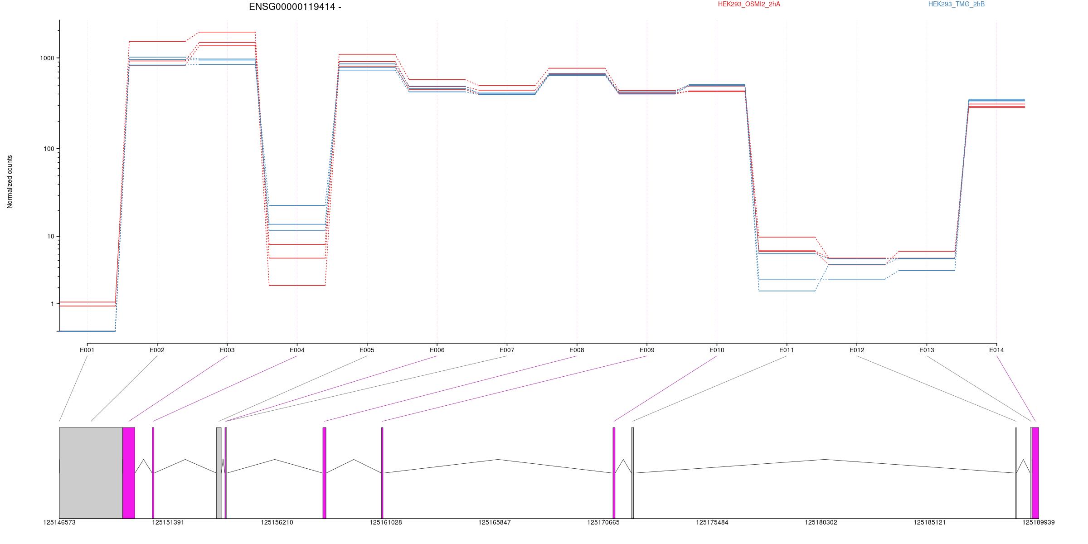Click the lowest red line segment at E004
1088x544 pixels.
click(x=297, y=285)
